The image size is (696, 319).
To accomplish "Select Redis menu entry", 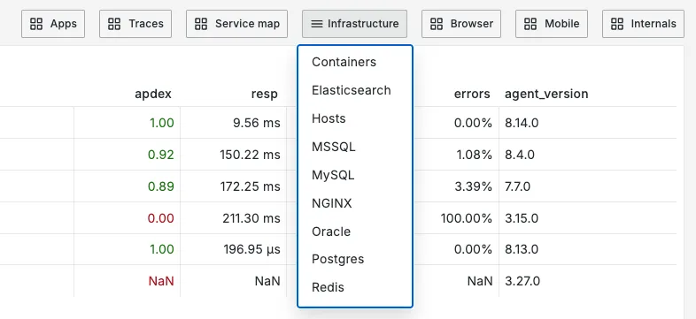I will pos(355,287).
